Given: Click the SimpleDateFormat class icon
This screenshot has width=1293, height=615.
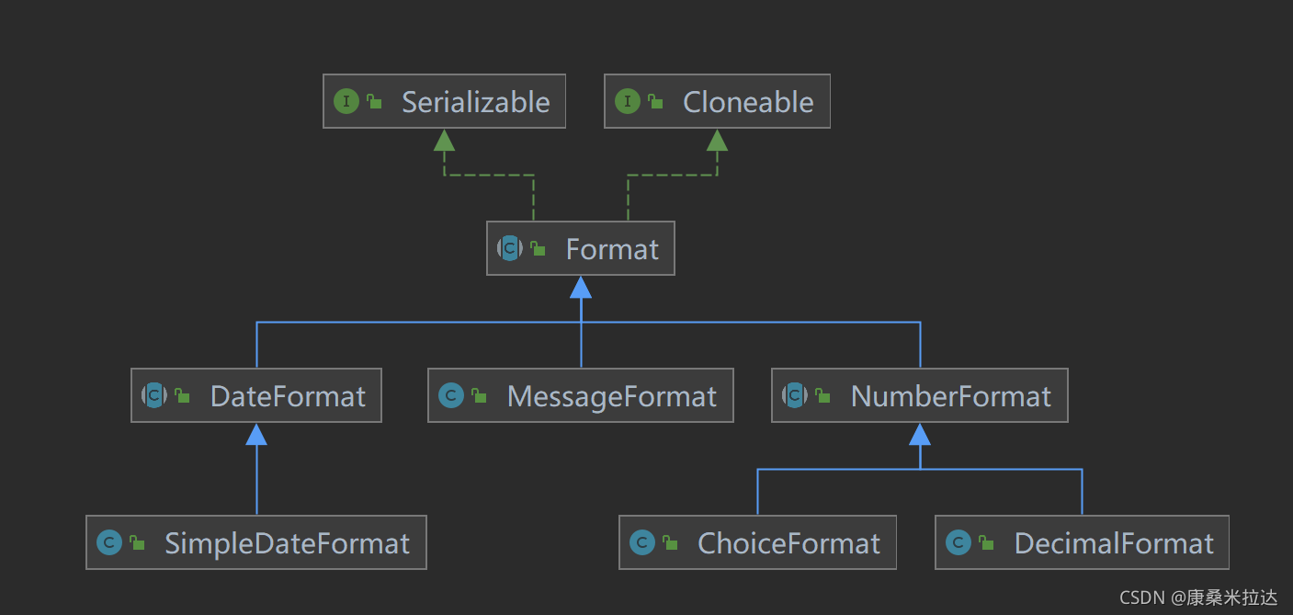Looking at the screenshot, I should tap(108, 542).
